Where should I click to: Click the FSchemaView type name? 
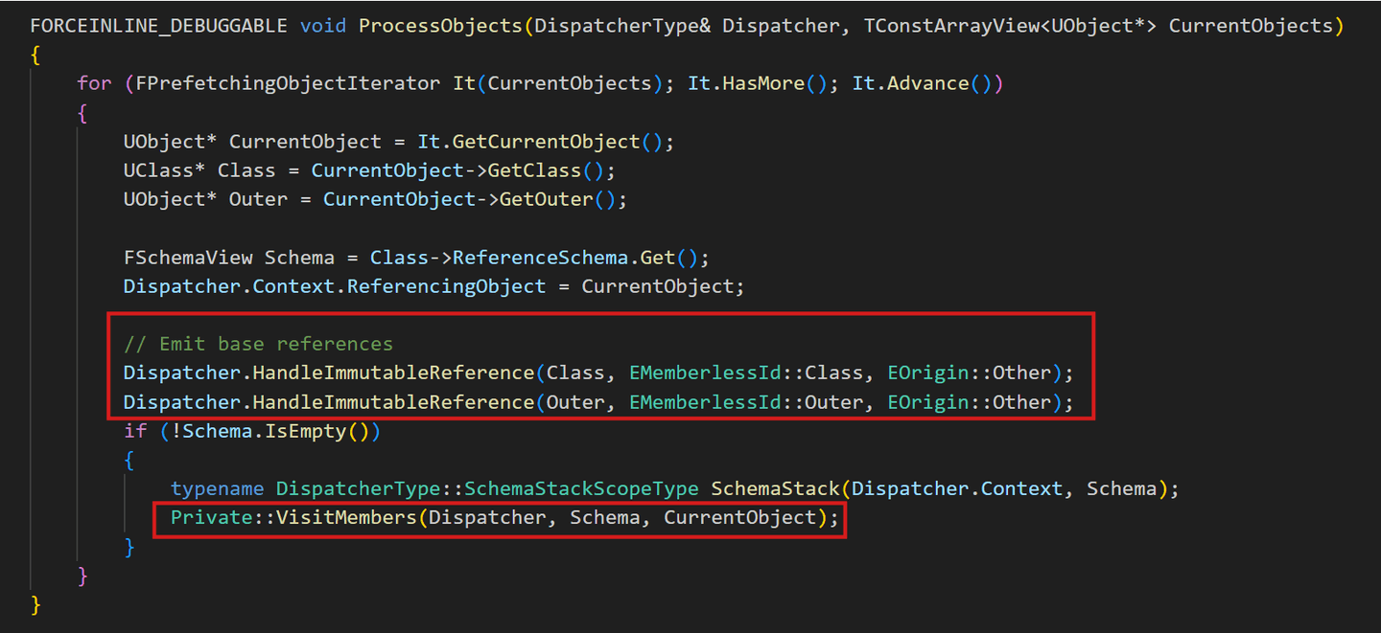pyautogui.click(x=188, y=258)
